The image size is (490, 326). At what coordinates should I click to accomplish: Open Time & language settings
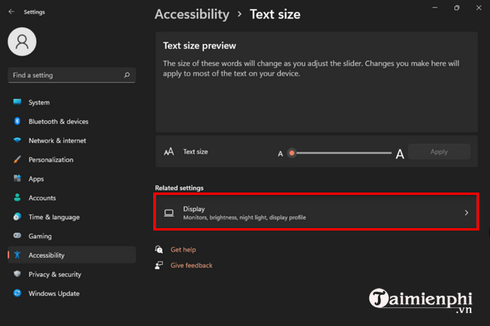(72, 217)
